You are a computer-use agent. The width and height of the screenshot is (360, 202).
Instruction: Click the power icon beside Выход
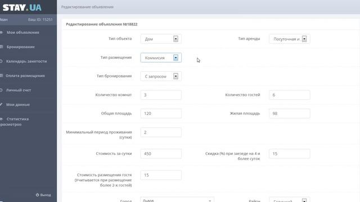point(38,195)
